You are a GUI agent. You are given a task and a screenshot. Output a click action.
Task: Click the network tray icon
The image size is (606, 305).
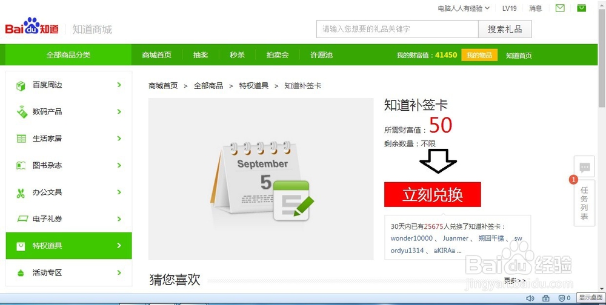point(546,298)
